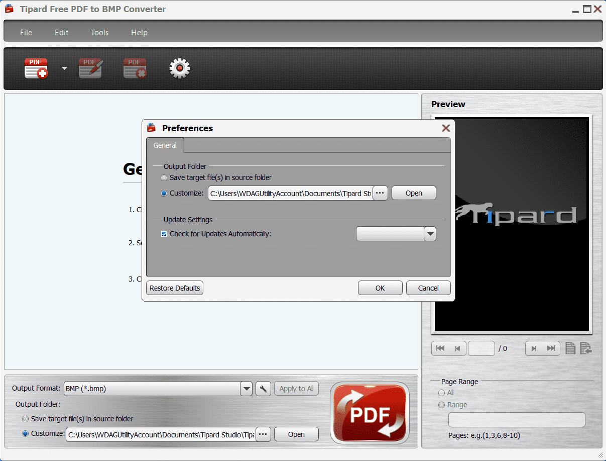Browse with ellipsis button in main window
The height and width of the screenshot is (461, 606).
(x=264, y=434)
